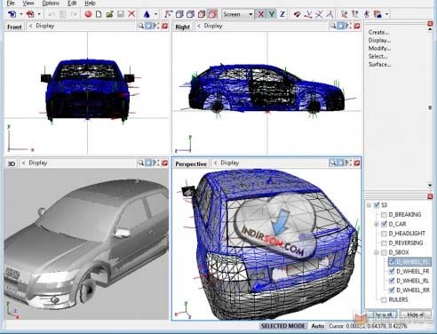This screenshot has width=437, height=334.
Task: Toggle the S3 root checkbox
Action: pos(377,205)
